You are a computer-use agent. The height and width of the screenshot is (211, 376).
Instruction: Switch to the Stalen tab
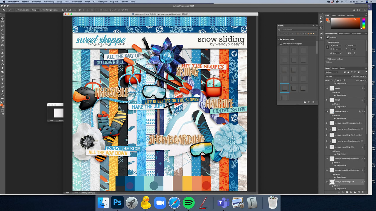pos(334,15)
